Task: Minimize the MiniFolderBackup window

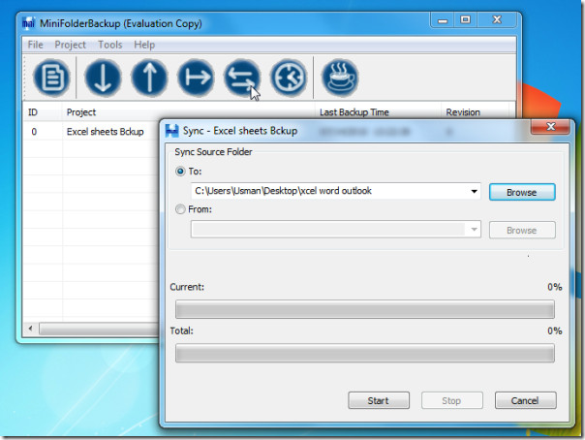Action: [443, 19]
